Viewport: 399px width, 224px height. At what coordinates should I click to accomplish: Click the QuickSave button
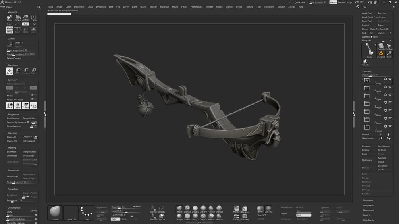(x=299, y=2)
